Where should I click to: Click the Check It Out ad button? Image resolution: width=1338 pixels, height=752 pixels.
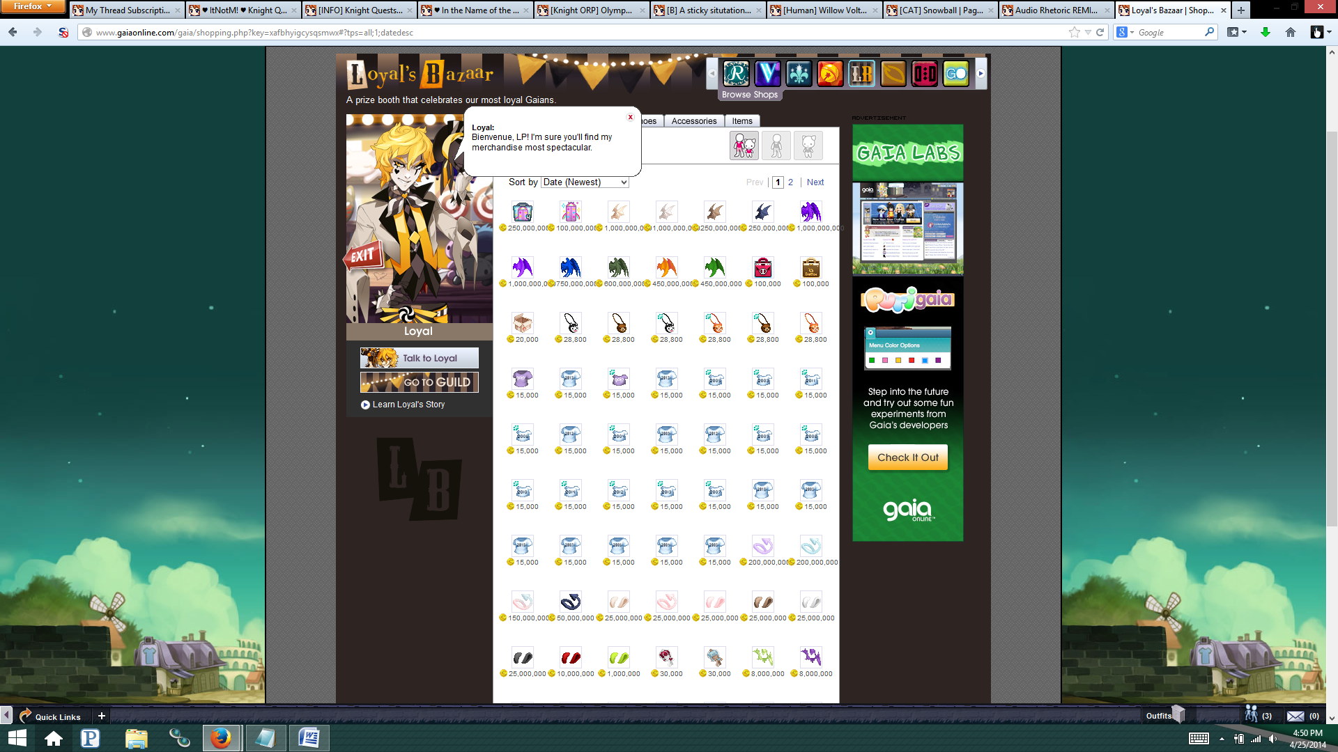(x=908, y=457)
